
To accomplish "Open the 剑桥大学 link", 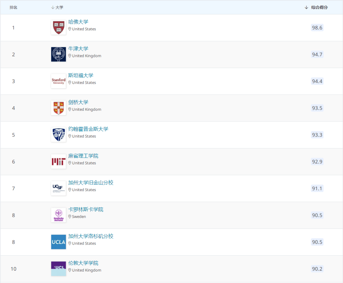I will point(78,102).
